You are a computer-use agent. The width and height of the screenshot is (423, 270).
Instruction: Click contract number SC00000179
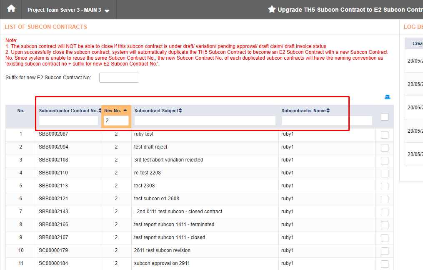click(53, 250)
